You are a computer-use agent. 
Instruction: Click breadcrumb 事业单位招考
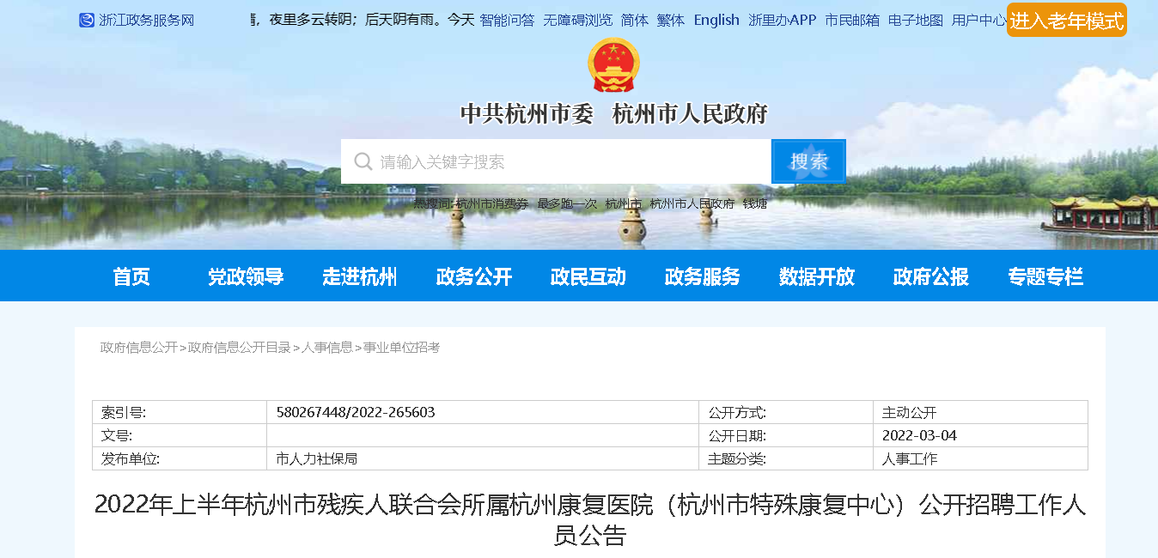(401, 348)
